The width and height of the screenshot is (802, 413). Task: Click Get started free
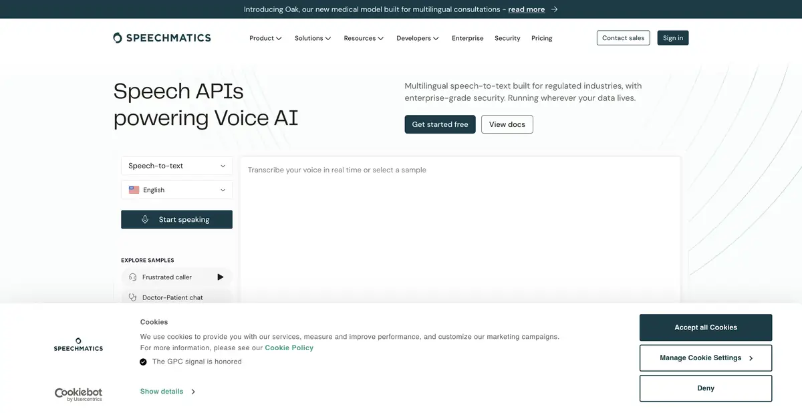pyautogui.click(x=440, y=124)
